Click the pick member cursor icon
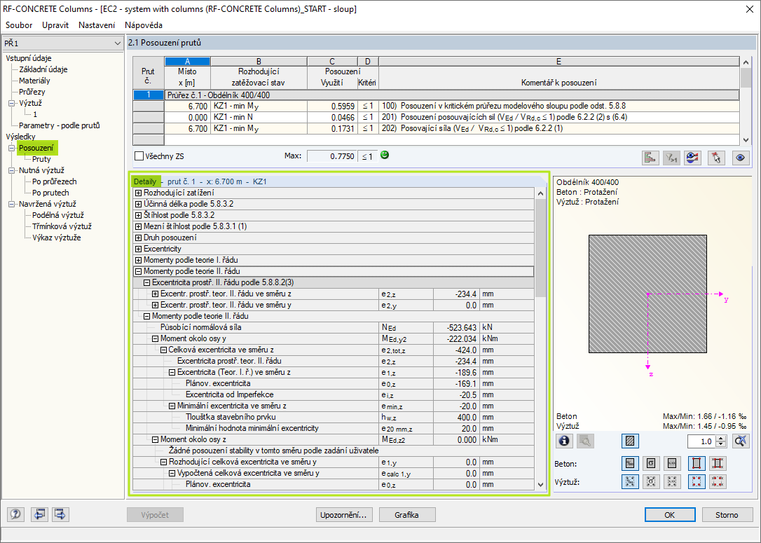 (716, 157)
